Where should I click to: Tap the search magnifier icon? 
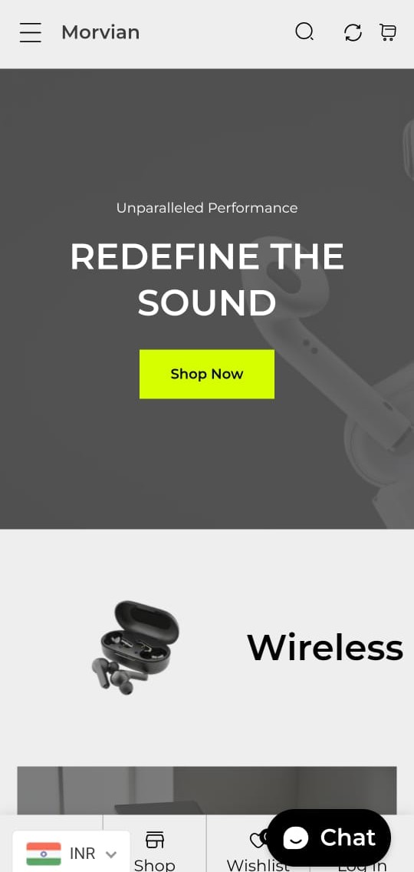pyautogui.click(x=304, y=31)
